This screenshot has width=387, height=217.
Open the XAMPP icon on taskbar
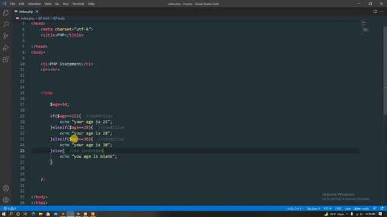tap(93, 214)
